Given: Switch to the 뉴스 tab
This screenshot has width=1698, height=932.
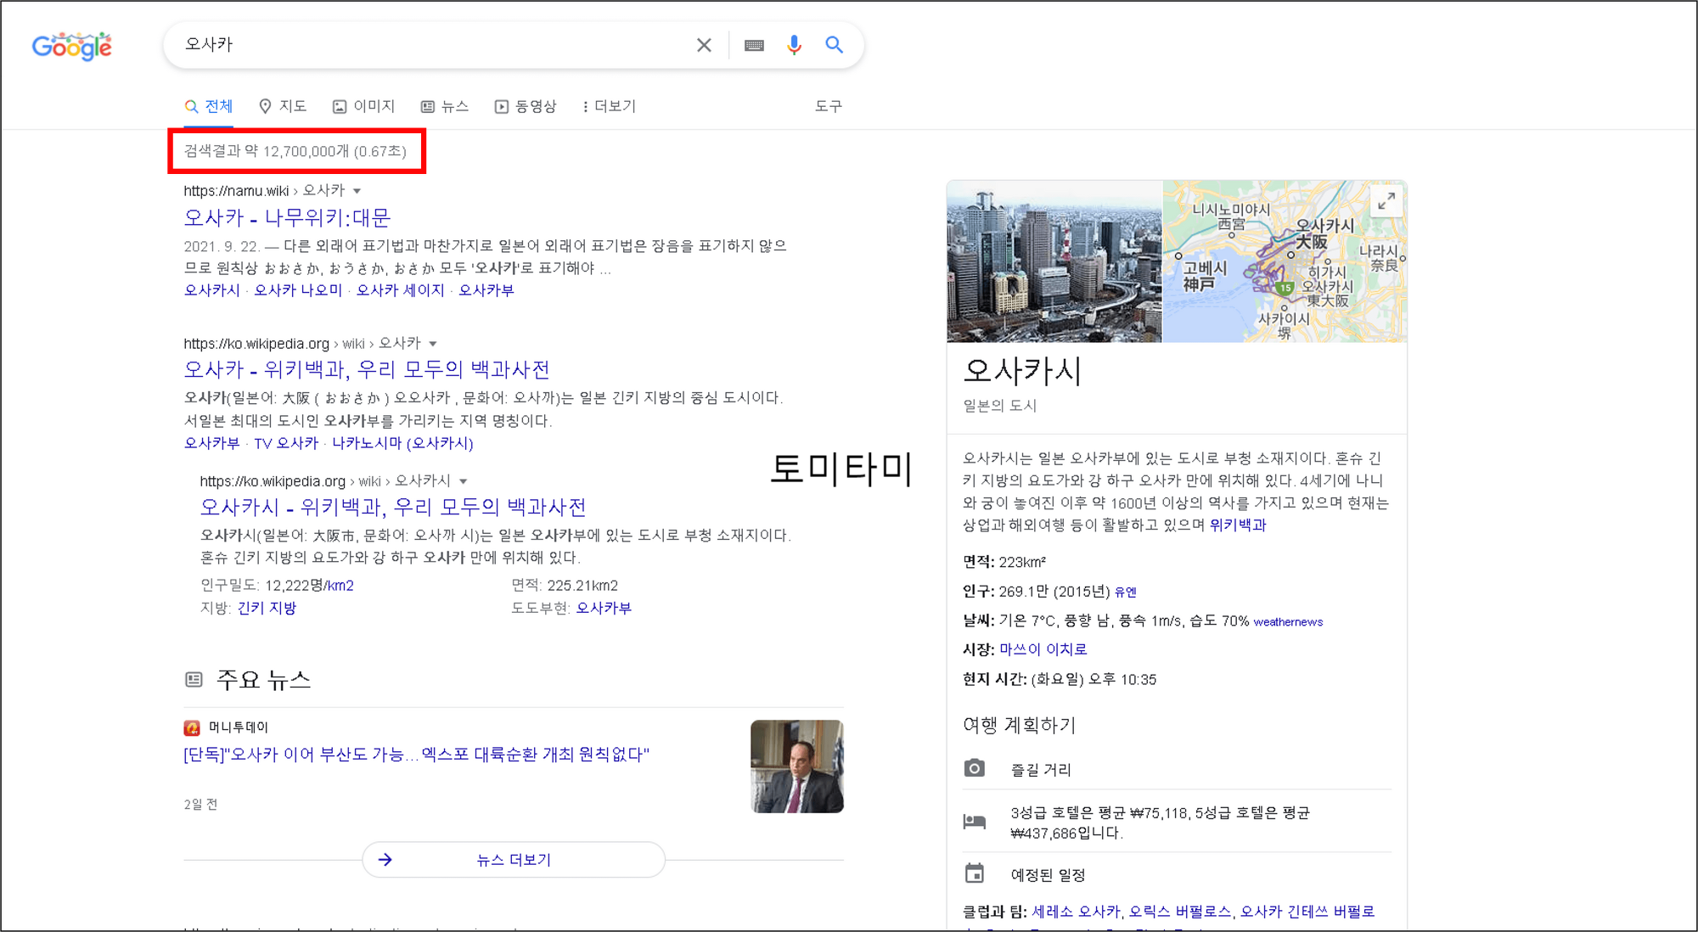Looking at the screenshot, I should [x=445, y=106].
